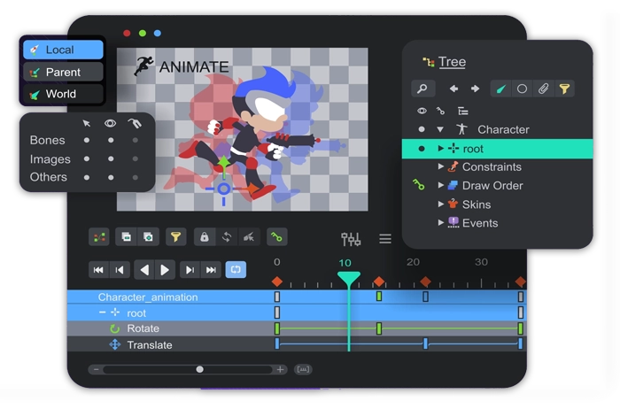Viewport: 620px width, 409px height.
Task: Toggle selection dot for Images row
Action: coord(86,159)
